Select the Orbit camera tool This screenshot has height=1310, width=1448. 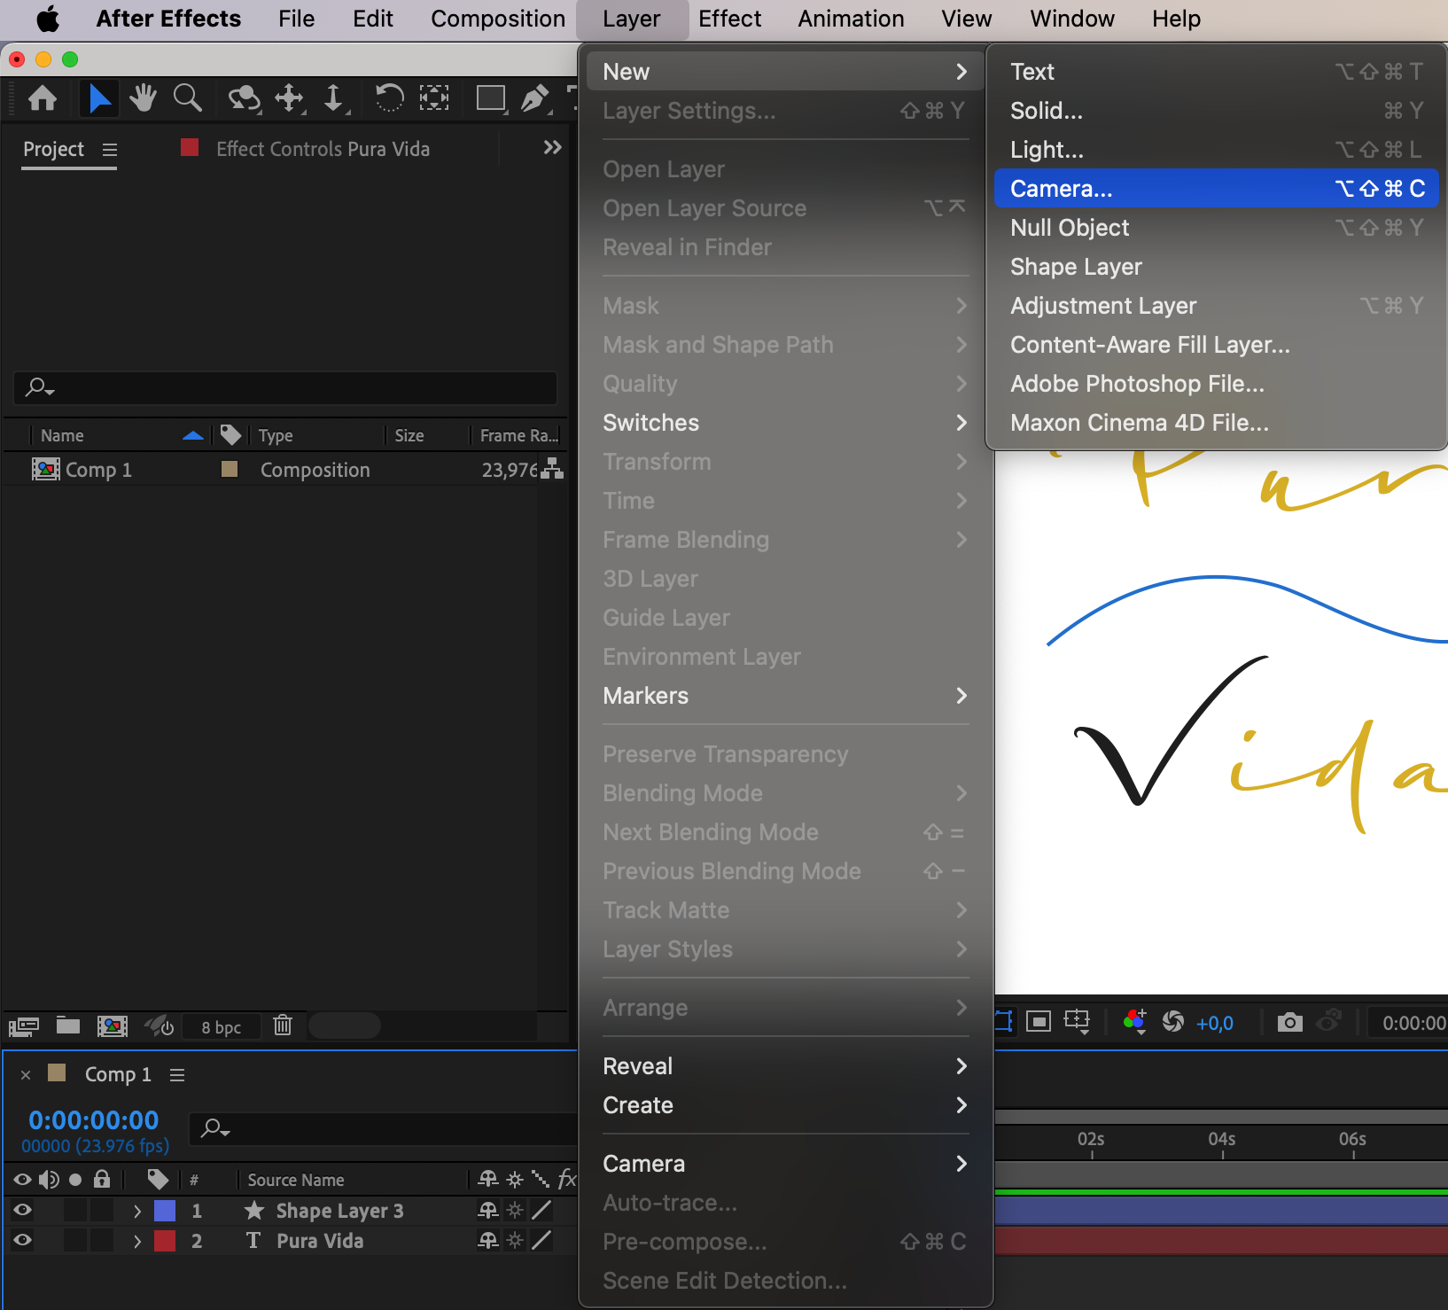click(x=244, y=97)
